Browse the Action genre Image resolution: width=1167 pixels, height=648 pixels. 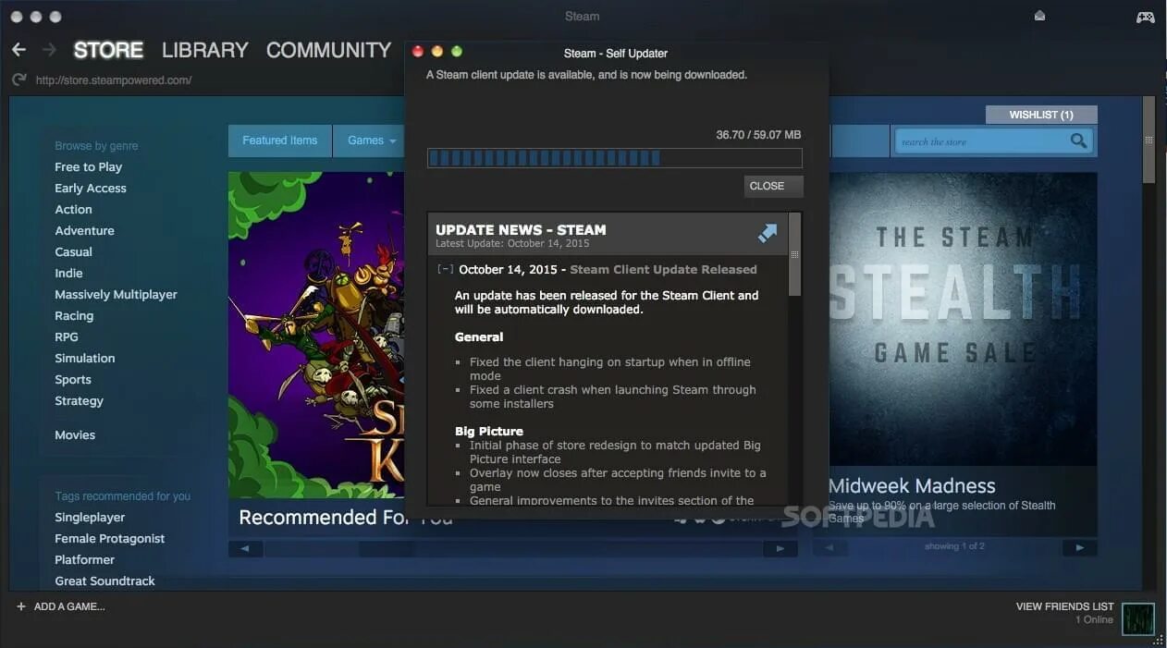click(73, 210)
